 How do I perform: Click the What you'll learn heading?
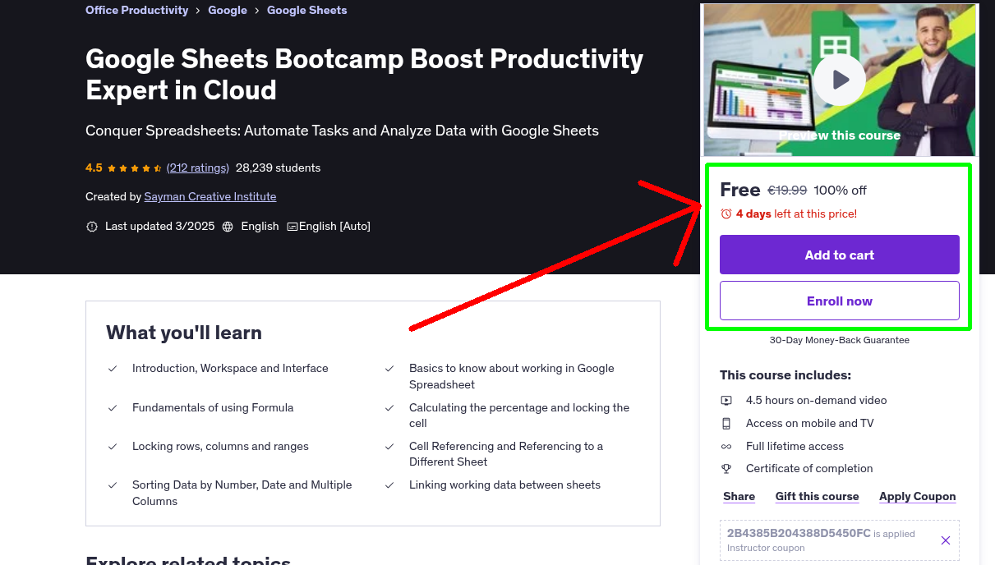pyautogui.click(x=184, y=333)
